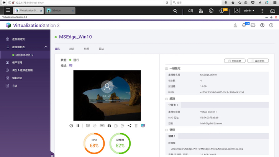279x157 pixels.
Task: Open the help question mark icon
Action: tap(262, 25)
